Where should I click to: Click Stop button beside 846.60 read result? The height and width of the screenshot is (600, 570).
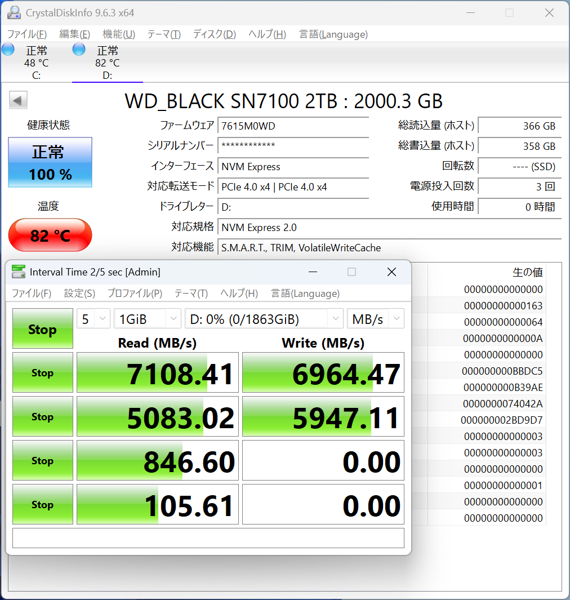(x=42, y=461)
